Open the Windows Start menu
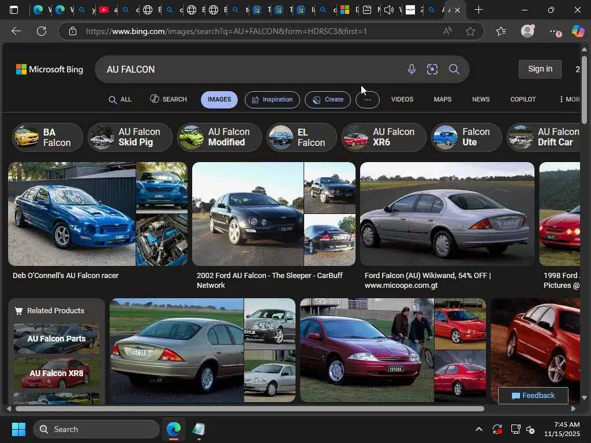 coord(18,429)
